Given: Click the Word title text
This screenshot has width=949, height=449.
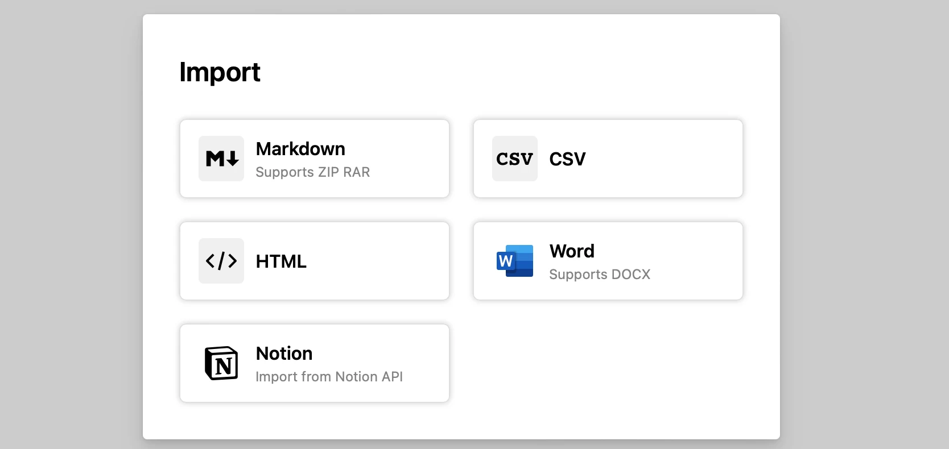Looking at the screenshot, I should 571,251.
